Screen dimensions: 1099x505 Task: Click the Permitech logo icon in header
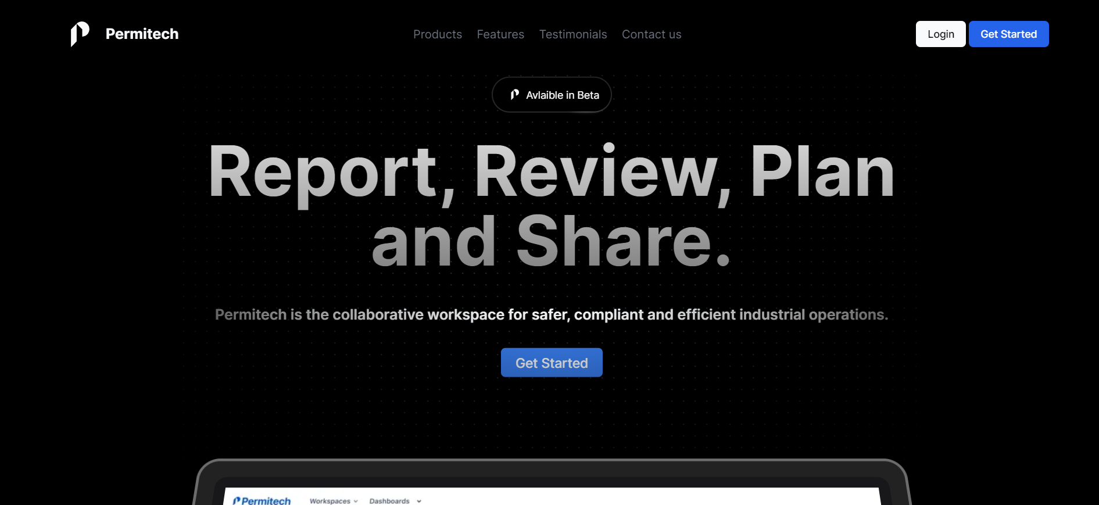80,34
